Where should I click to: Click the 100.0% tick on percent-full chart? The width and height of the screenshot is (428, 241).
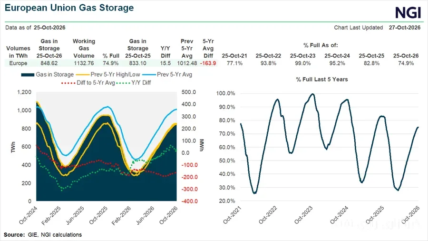pos(226,93)
